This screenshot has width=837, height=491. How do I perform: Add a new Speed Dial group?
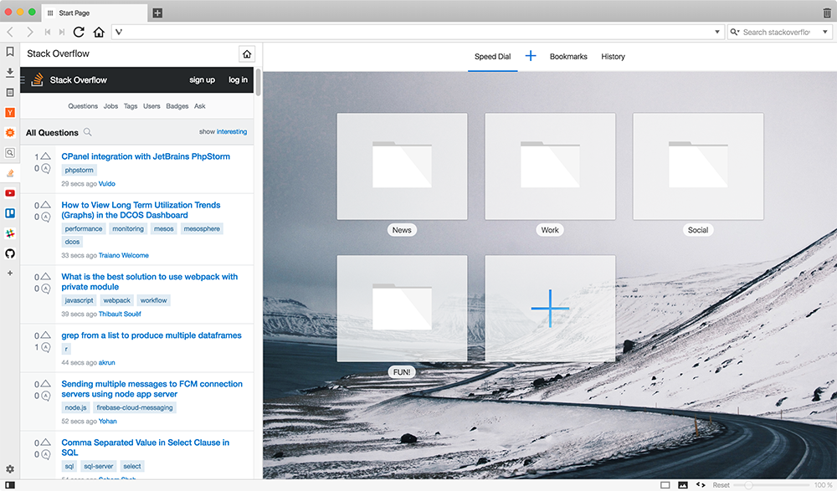(531, 55)
